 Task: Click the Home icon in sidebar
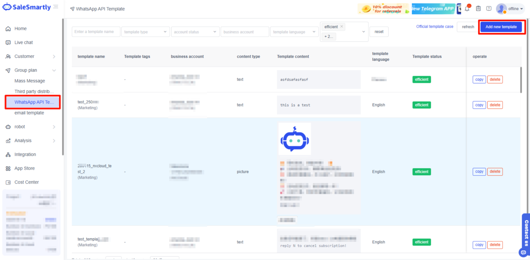(8, 29)
